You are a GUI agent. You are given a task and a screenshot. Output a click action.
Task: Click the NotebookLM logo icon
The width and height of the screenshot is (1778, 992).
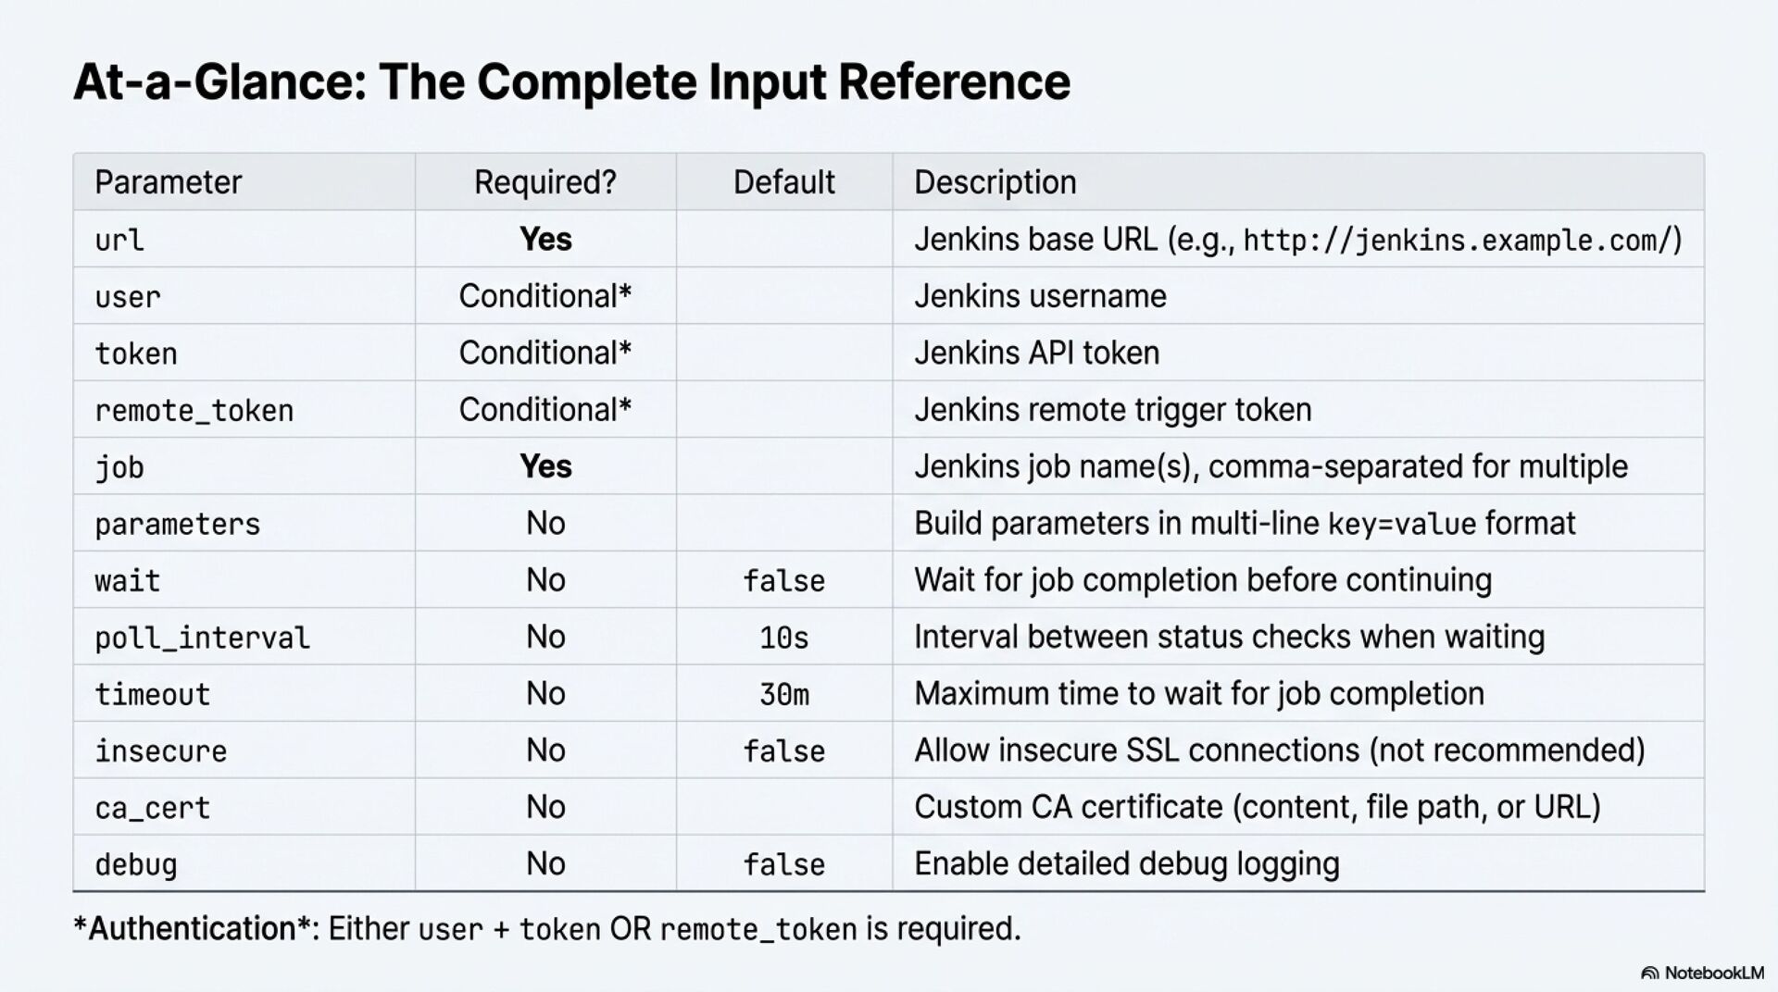(1649, 973)
